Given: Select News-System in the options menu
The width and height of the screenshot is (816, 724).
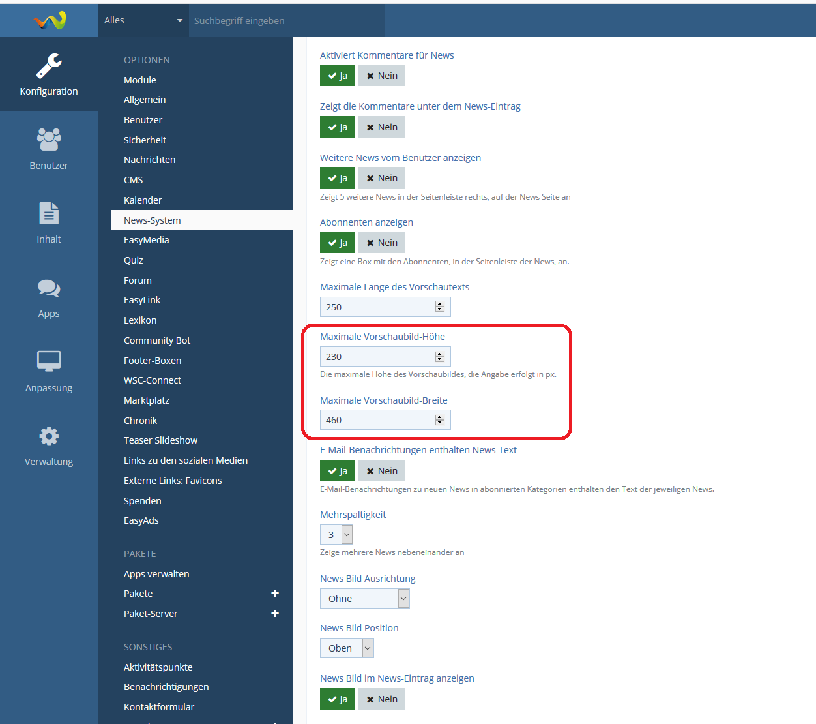Looking at the screenshot, I should 153,220.
